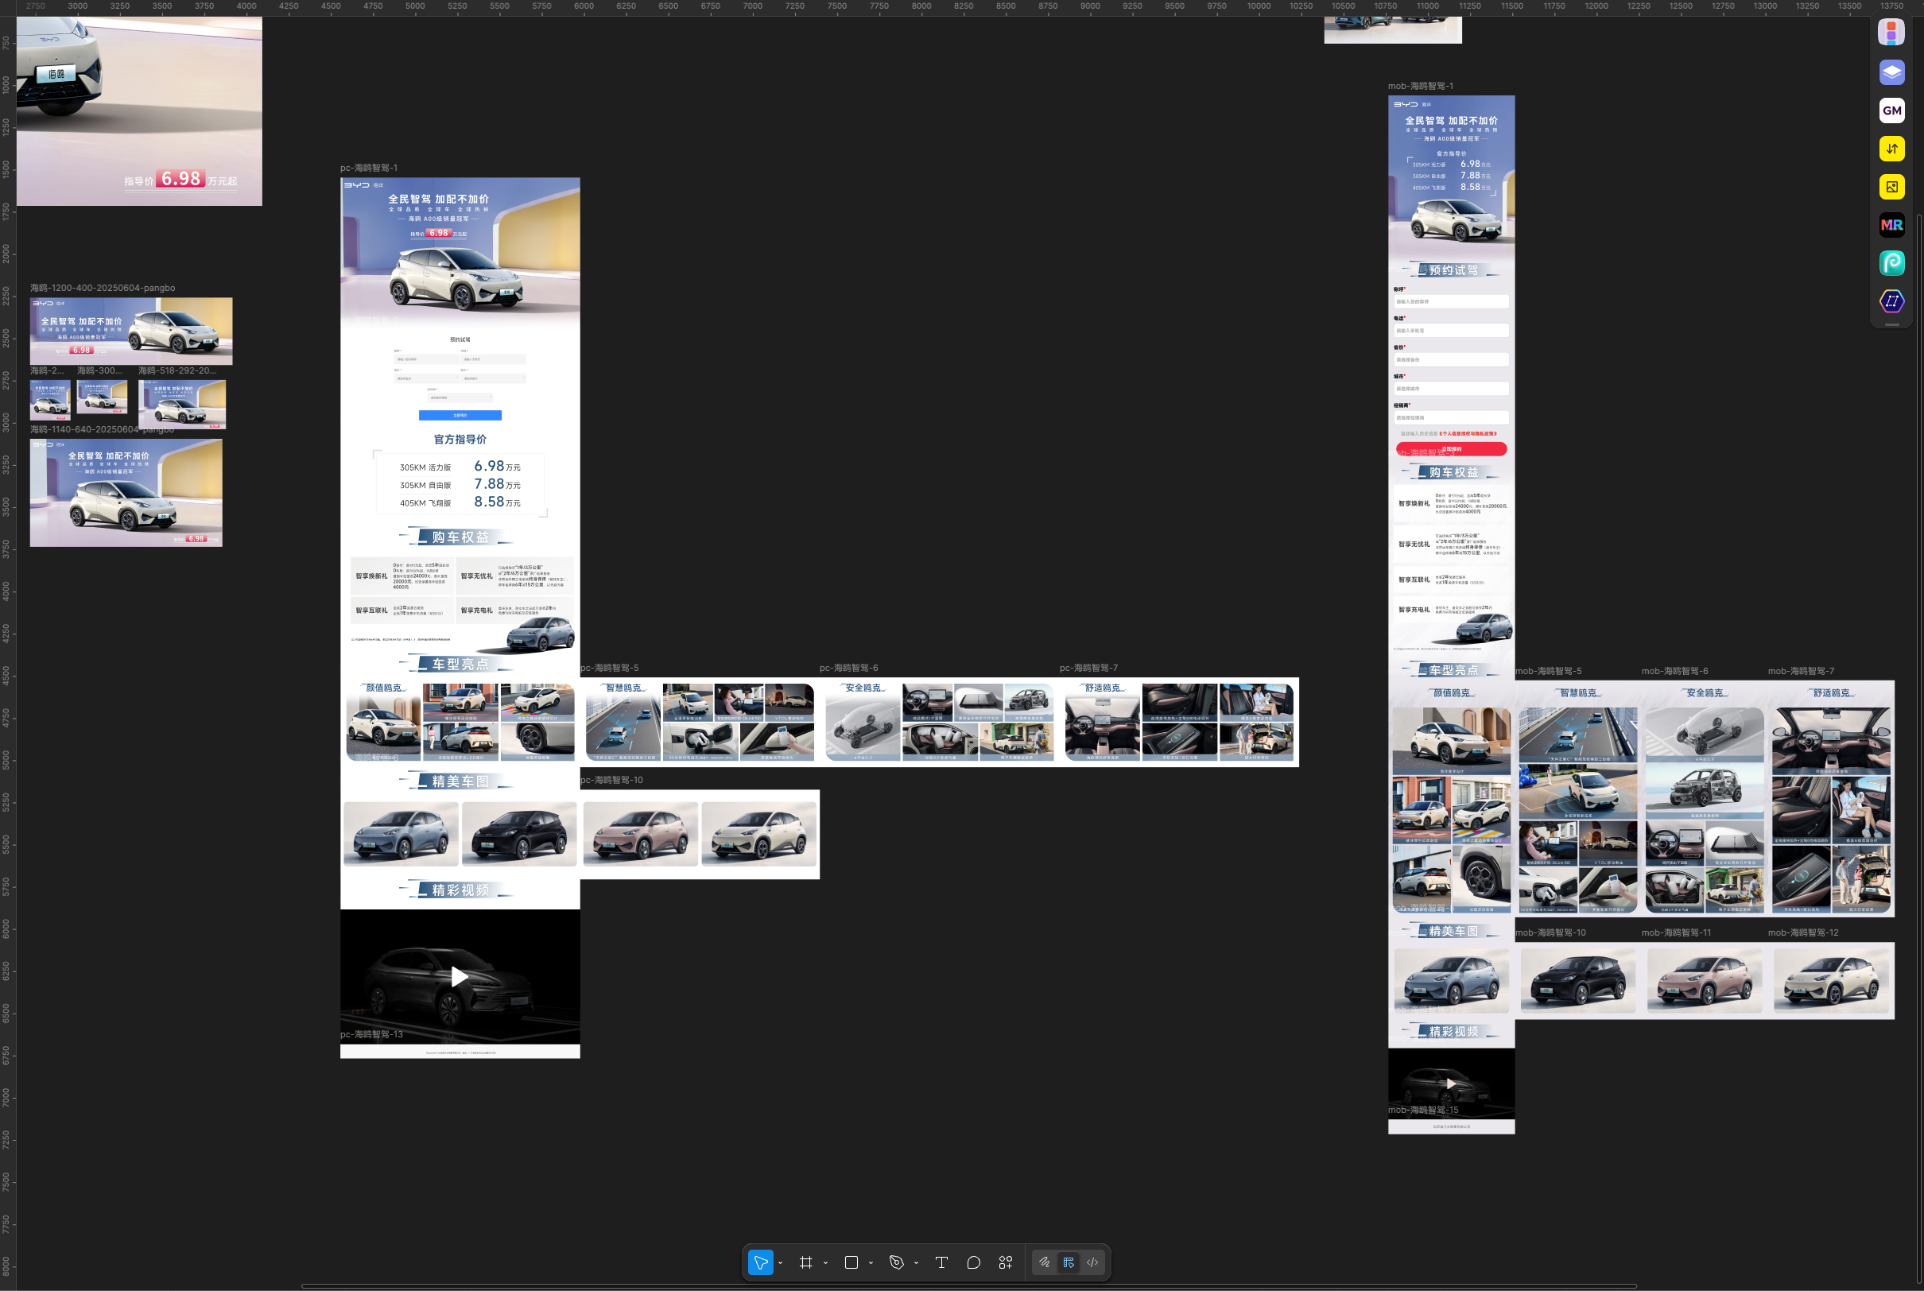Select the Move tool in the toolbar
1924x1291 pixels.
pos(760,1262)
